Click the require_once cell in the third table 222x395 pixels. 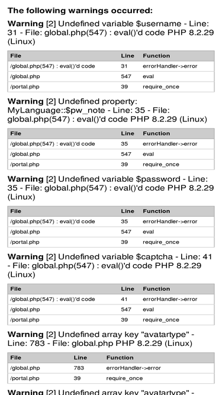coord(161,242)
